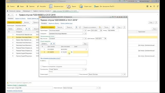Open Контроль остатков отпусков link
The height and width of the screenshot is (93, 165).
[15, 91]
